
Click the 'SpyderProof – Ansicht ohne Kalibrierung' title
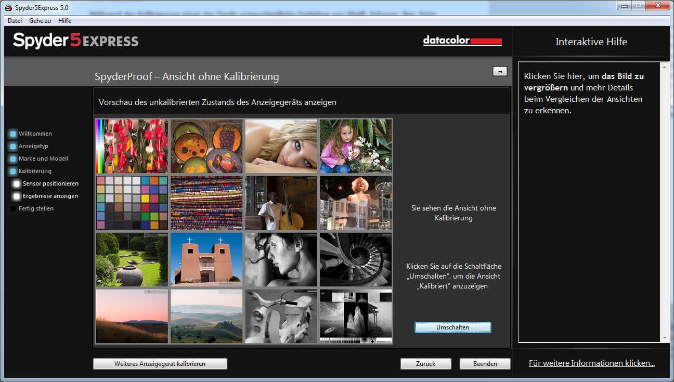(187, 76)
